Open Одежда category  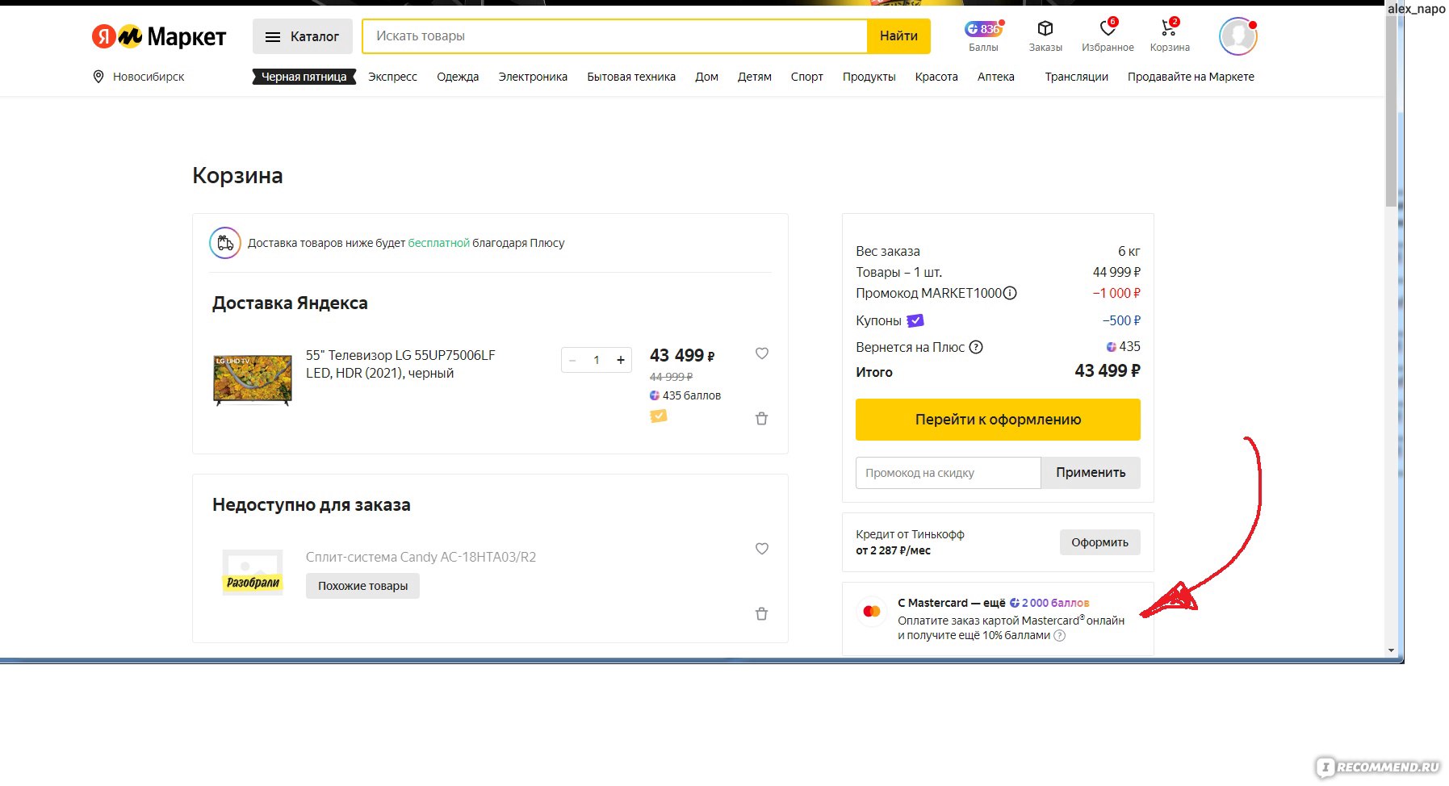(x=458, y=77)
